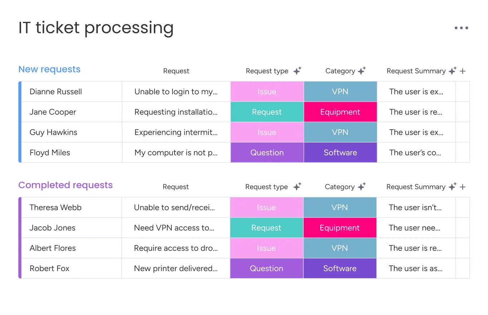488x315 pixels.
Task: Open the three-dot board options menu
Action: coord(461,28)
